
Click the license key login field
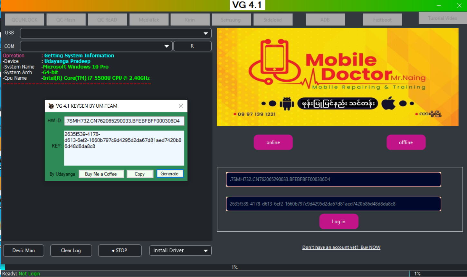333,204
